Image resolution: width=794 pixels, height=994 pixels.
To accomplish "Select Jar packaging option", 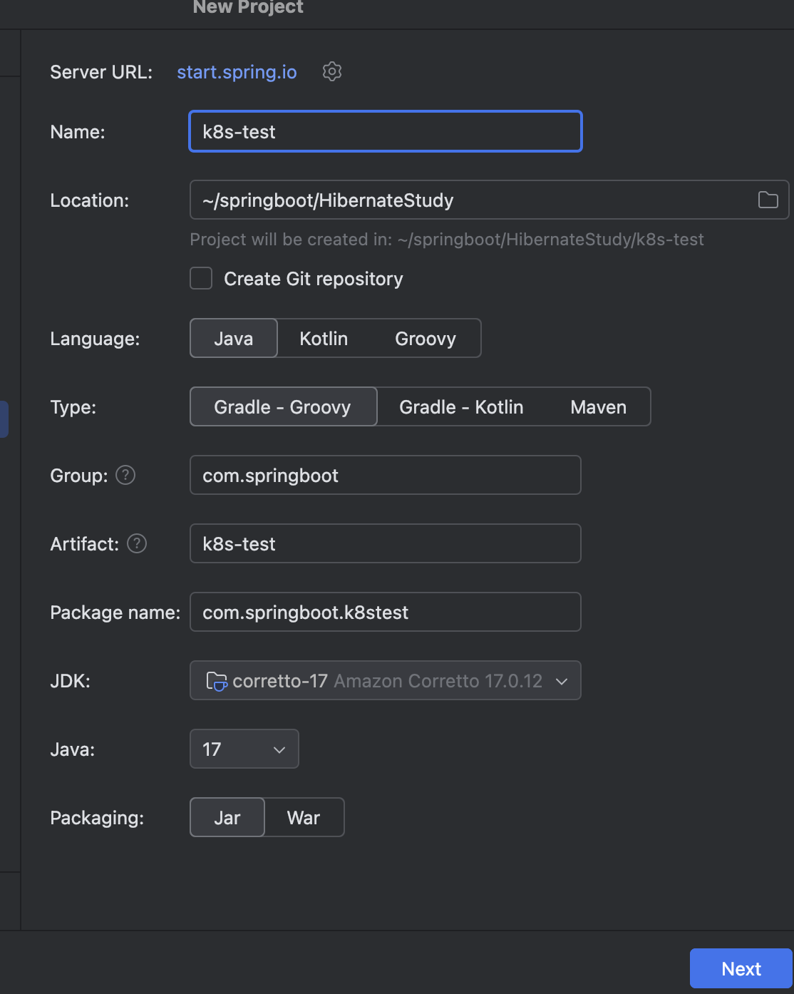I will tap(227, 818).
